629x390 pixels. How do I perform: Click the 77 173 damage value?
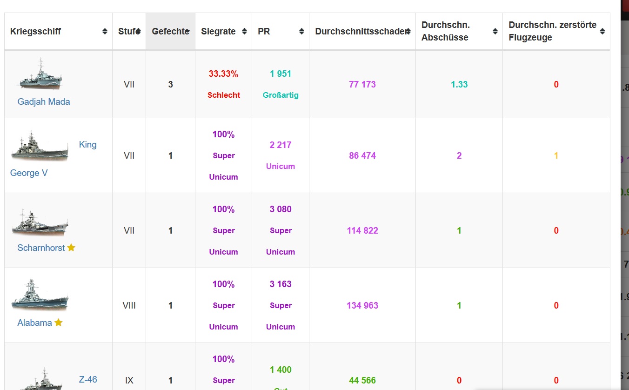[362, 84]
